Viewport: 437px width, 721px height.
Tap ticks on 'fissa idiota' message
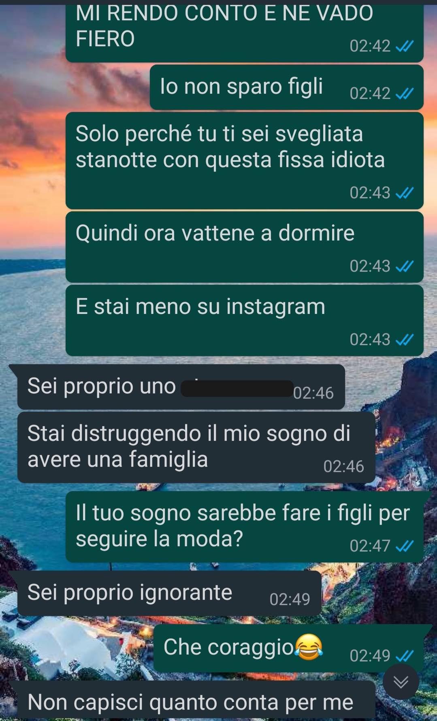(404, 193)
